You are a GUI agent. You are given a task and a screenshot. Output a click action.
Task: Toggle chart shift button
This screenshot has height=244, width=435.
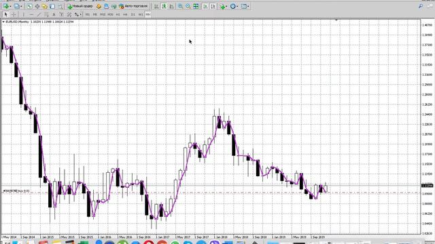pyautogui.click(x=213, y=6)
